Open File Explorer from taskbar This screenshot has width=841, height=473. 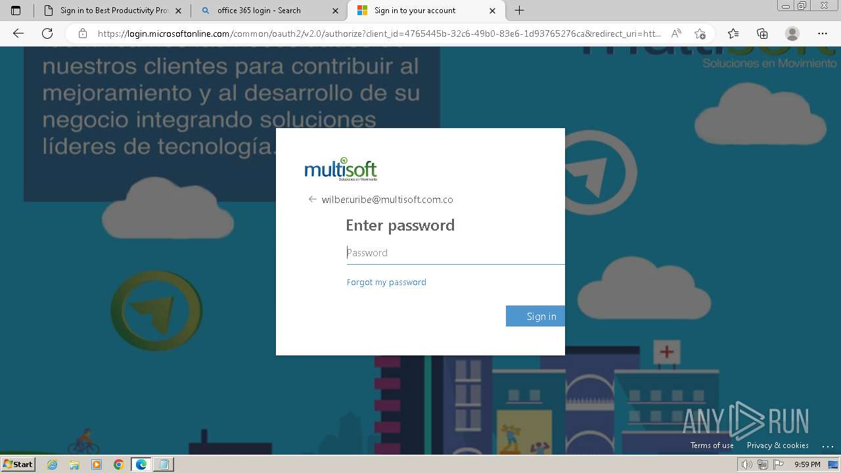74,464
